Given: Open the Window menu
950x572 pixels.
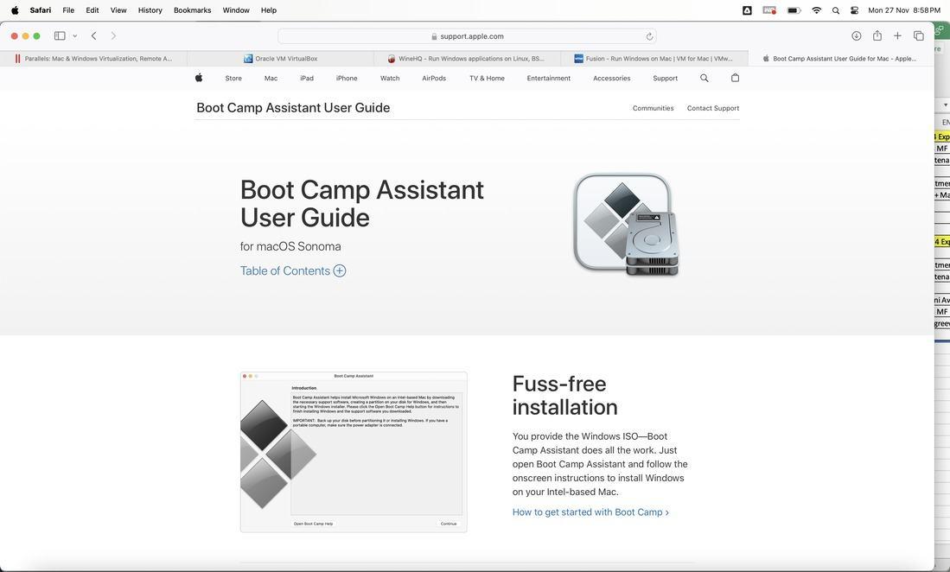Looking at the screenshot, I should click(236, 10).
